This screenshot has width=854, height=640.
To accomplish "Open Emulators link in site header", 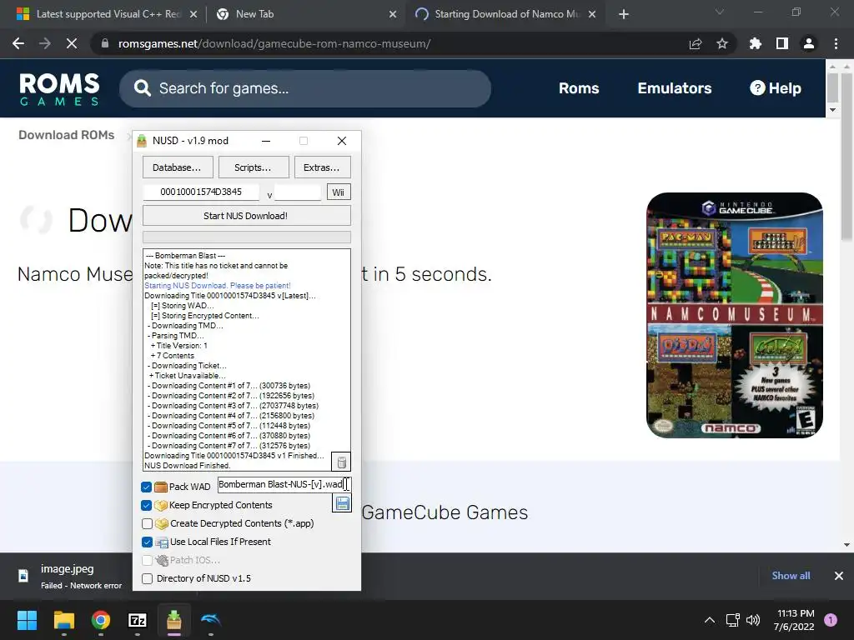I will (x=674, y=88).
